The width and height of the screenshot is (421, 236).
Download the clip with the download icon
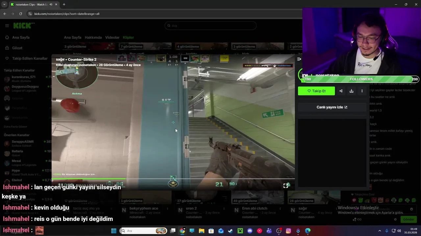pyautogui.click(x=351, y=91)
